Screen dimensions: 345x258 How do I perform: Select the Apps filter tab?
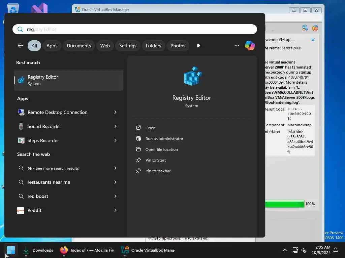click(x=52, y=46)
